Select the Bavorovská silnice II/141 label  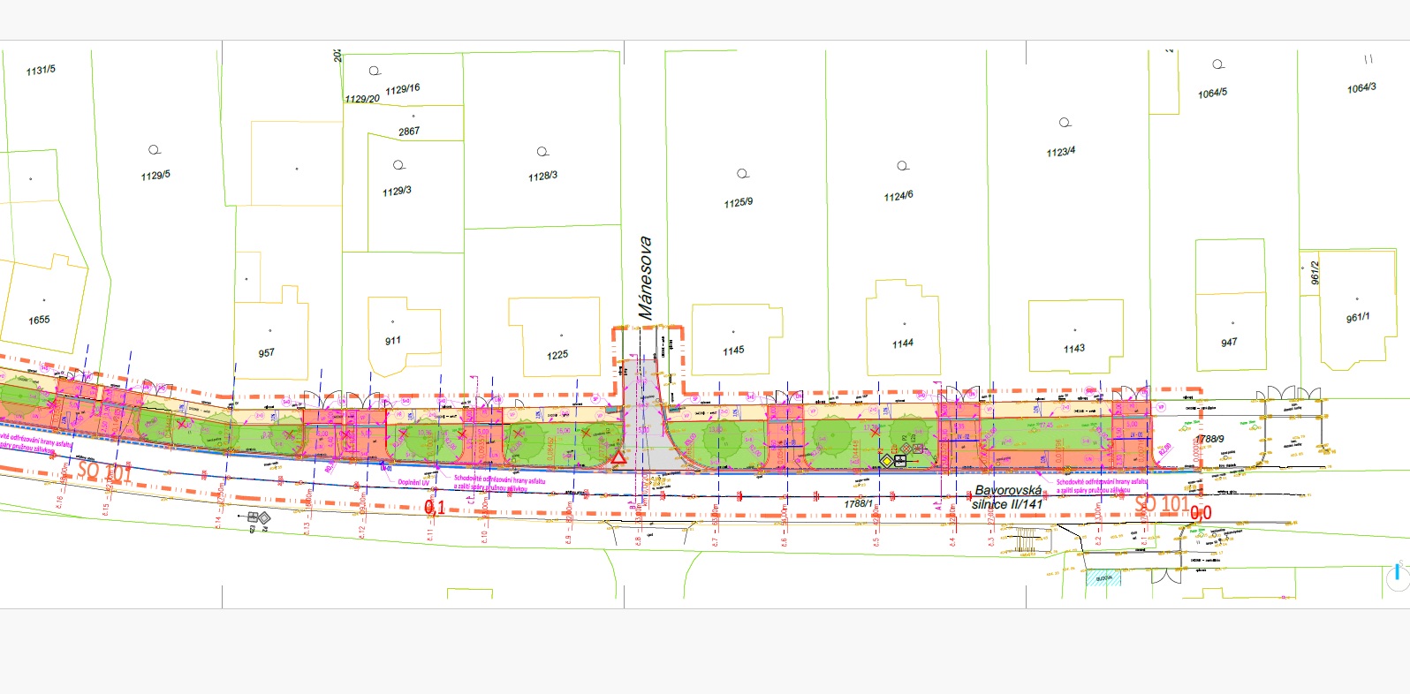1008,497
